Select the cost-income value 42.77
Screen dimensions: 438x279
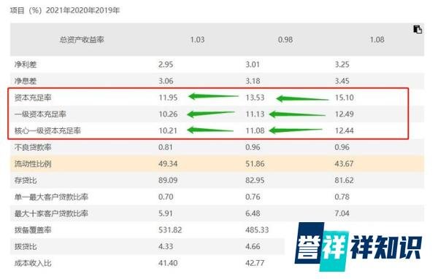[255, 264]
